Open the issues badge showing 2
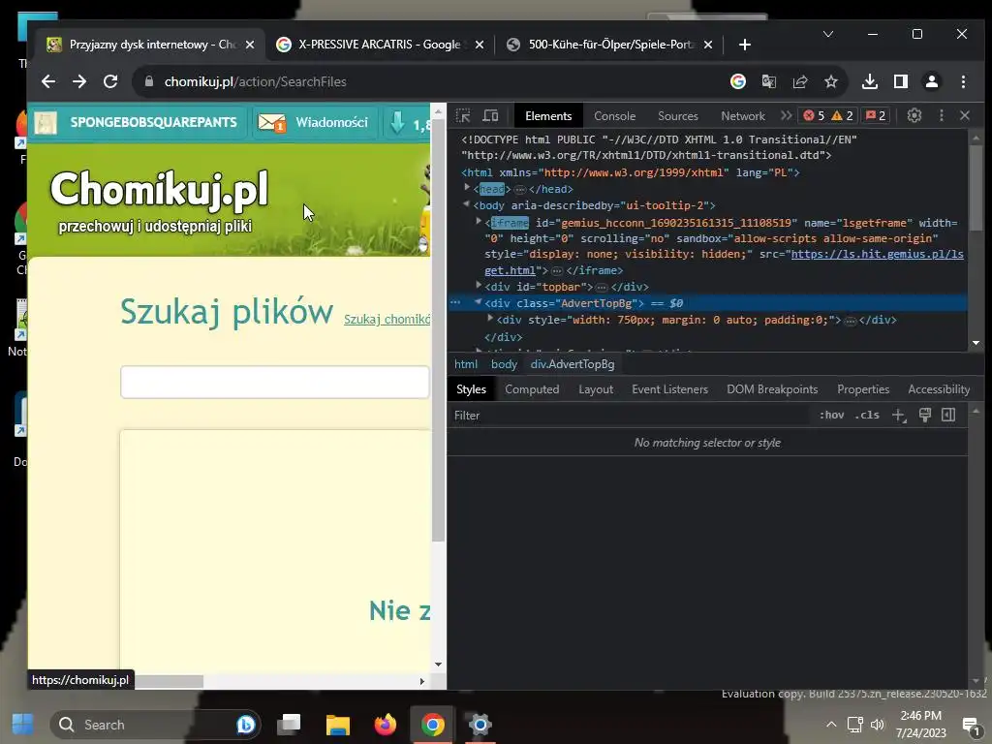The height and width of the screenshot is (744, 992). (x=876, y=116)
